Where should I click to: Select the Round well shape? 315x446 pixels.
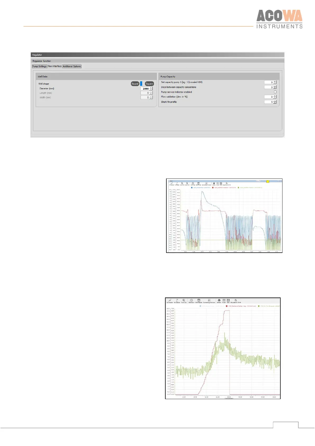(135, 84)
